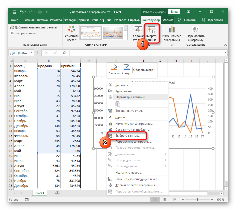
Task: Click the Контур pen outline icon
Action: coord(126,67)
